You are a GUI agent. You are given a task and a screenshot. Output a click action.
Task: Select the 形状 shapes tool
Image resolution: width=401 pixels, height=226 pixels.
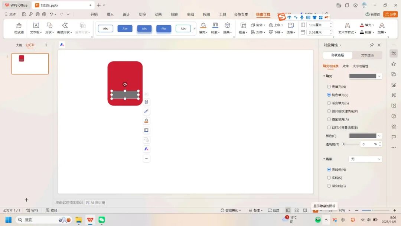50,29
